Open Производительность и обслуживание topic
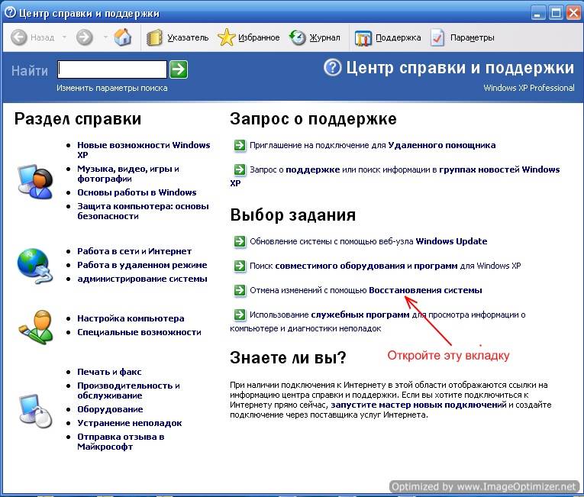The width and height of the screenshot is (584, 497). pos(128,390)
